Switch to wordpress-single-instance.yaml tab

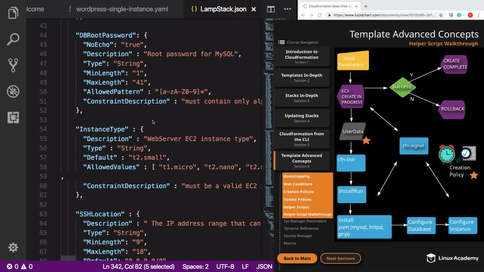[122, 9]
